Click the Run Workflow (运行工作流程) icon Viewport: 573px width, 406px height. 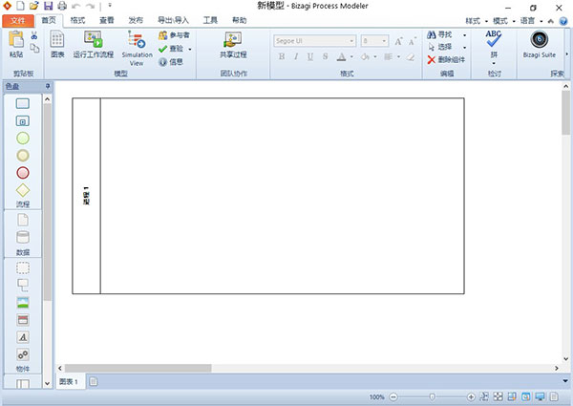coord(93,39)
